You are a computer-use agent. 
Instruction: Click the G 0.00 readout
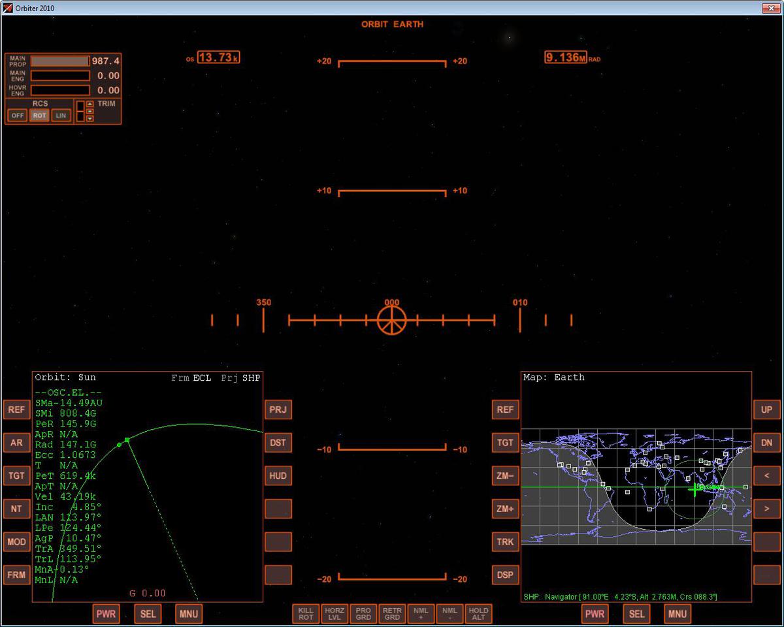147,593
